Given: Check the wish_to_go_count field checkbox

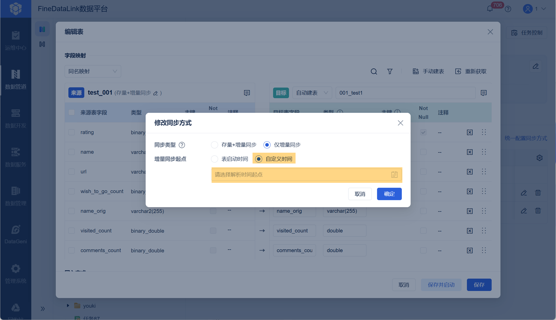Looking at the screenshot, I should coord(71,191).
